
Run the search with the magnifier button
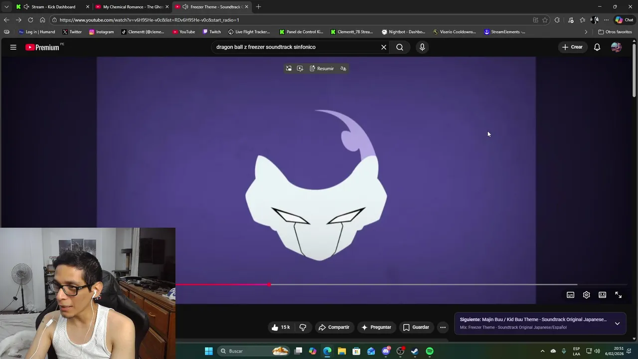[400, 47]
